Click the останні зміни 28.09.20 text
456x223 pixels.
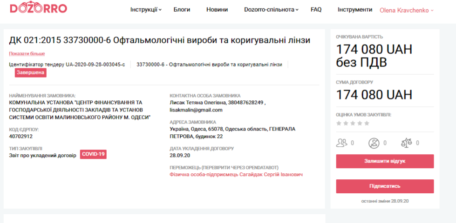(x=385, y=201)
